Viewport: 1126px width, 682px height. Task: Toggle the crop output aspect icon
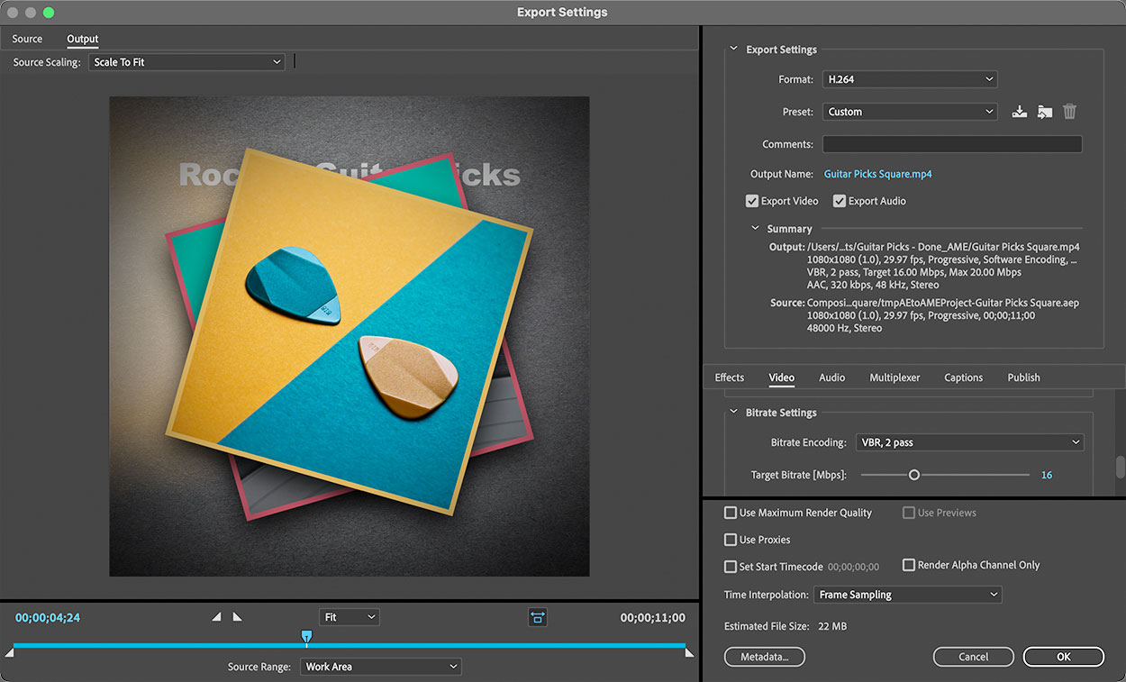(x=538, y=616)
